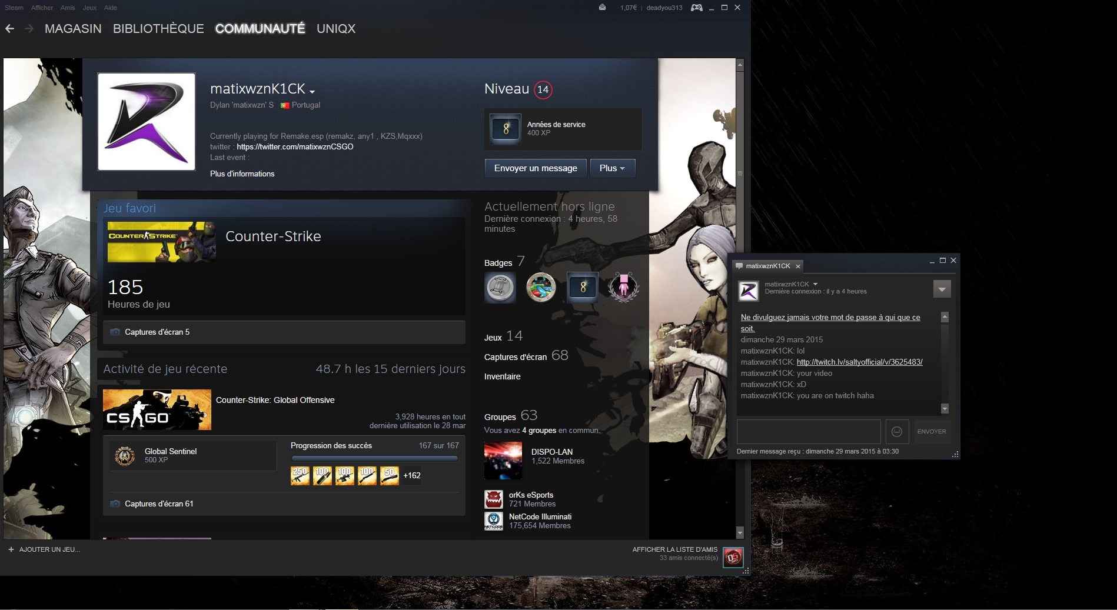Viewport: 1117px width, 610px height.
Task: Click AJOUTER UN JEU
Action: pos(49,549)
